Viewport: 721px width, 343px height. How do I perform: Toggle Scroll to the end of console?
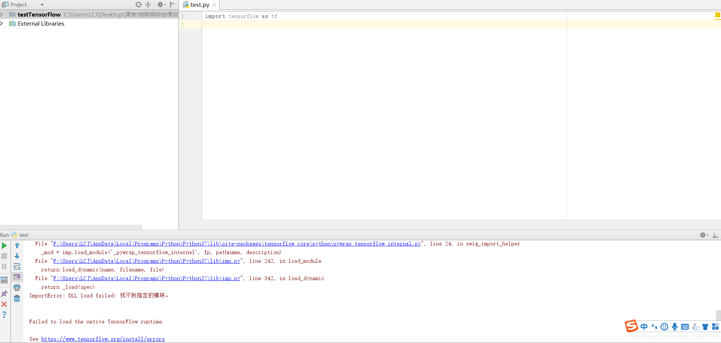(17, 277)
